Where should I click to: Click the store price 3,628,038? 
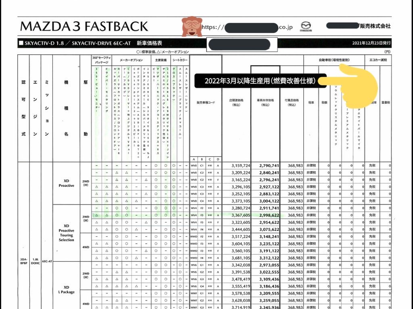point(241,300)
